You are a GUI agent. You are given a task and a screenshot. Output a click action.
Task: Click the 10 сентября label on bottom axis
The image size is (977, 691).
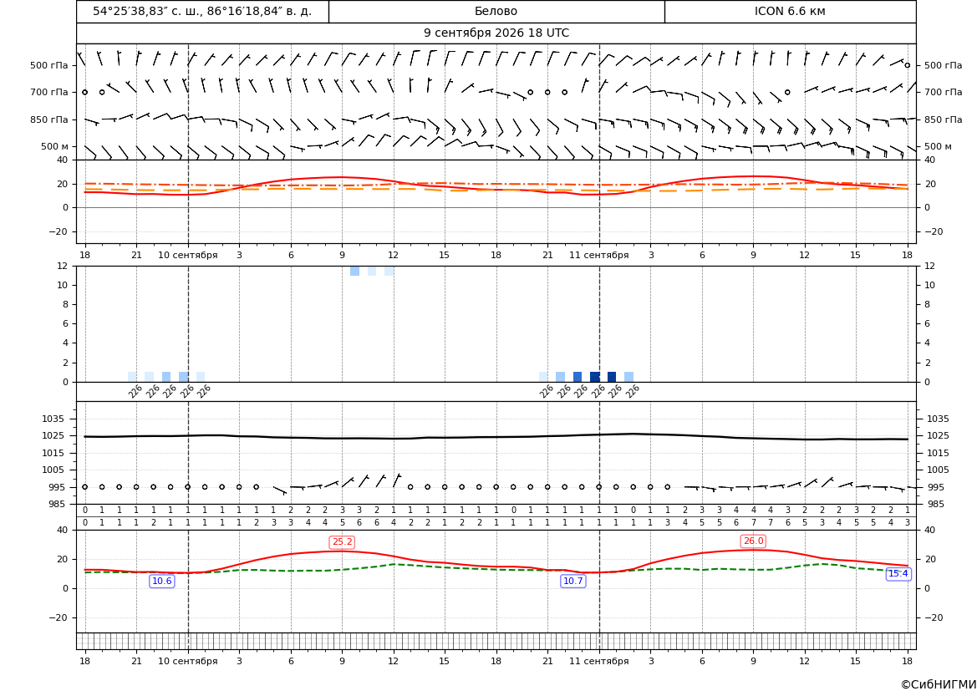[x=187, y=661]
